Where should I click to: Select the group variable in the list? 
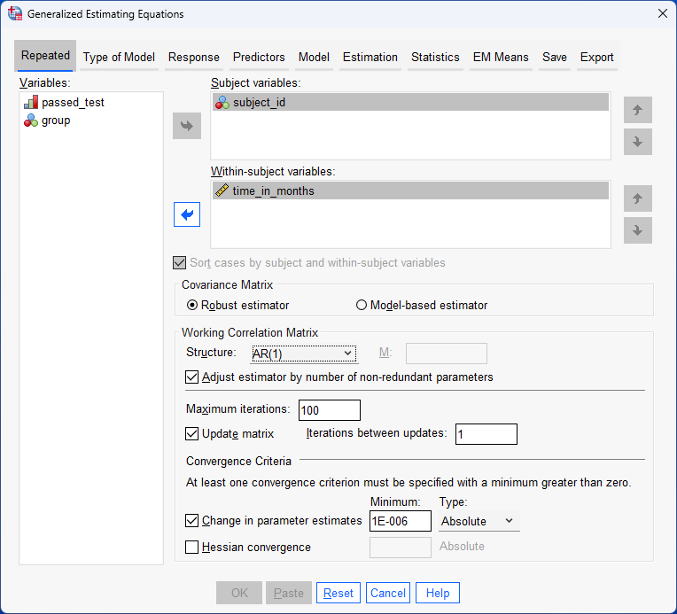(55, 120)
